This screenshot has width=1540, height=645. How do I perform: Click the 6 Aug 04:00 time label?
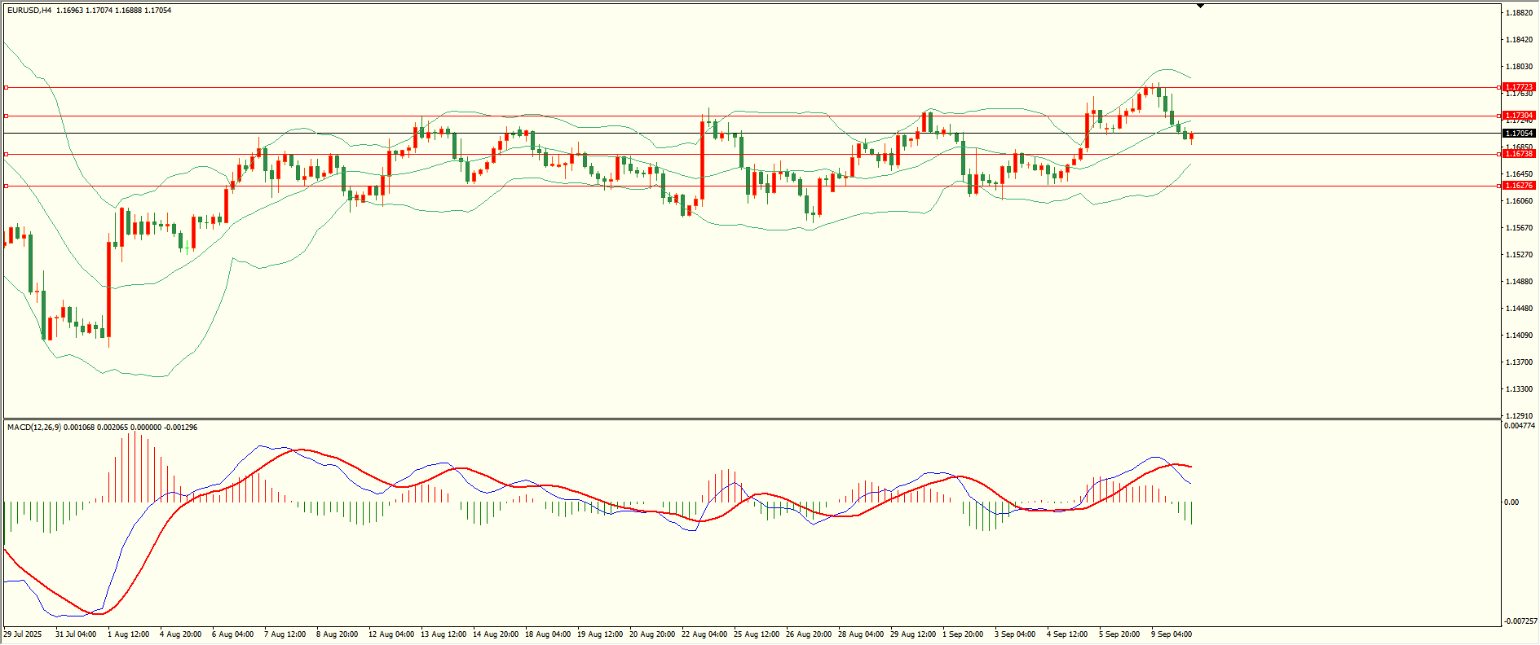pos(233,634)
